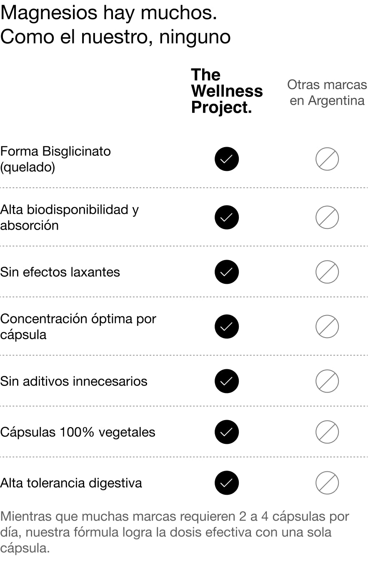Click the Sin efectos laxantes label
The width and height of the screenshot is (368, 566).
(60, 272)
